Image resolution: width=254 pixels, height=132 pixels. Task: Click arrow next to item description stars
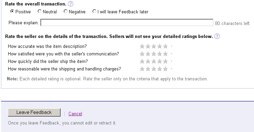(172, 46)
